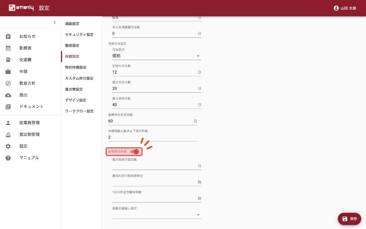Image resolution: width=366 pixels, height=229 pixels.
Task: Open the 山田 太郎 account menu
Action: [345, 8]
